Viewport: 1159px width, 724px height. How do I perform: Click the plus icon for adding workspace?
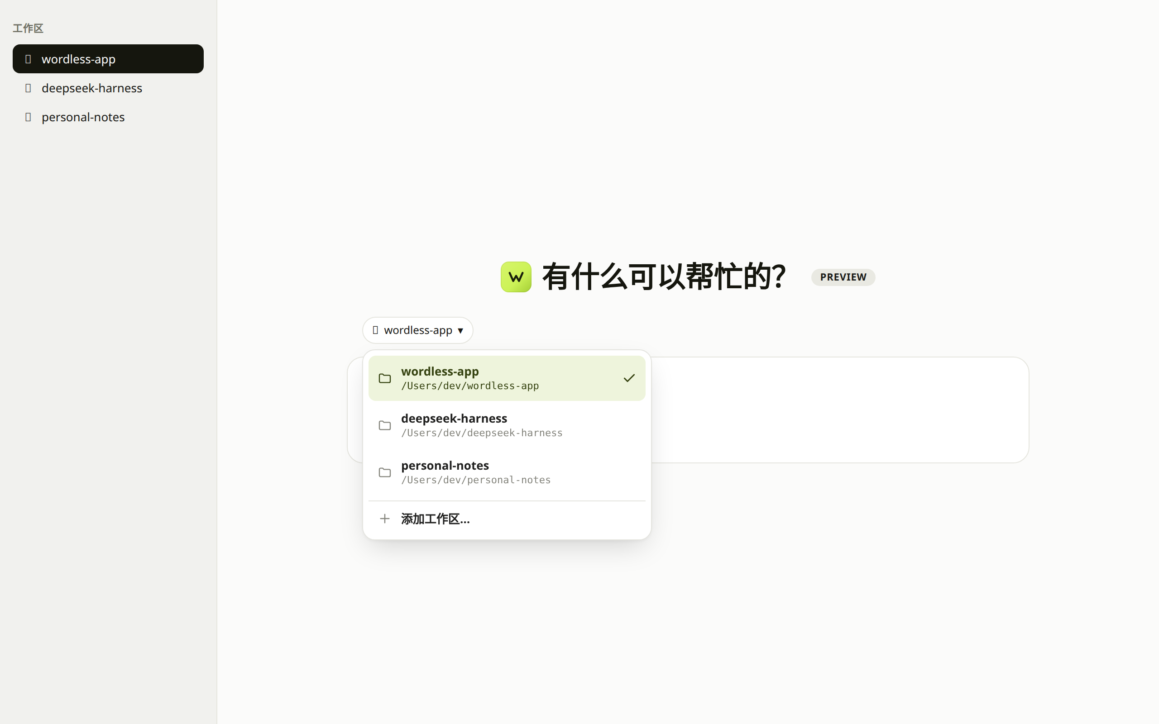pos(384,519)
